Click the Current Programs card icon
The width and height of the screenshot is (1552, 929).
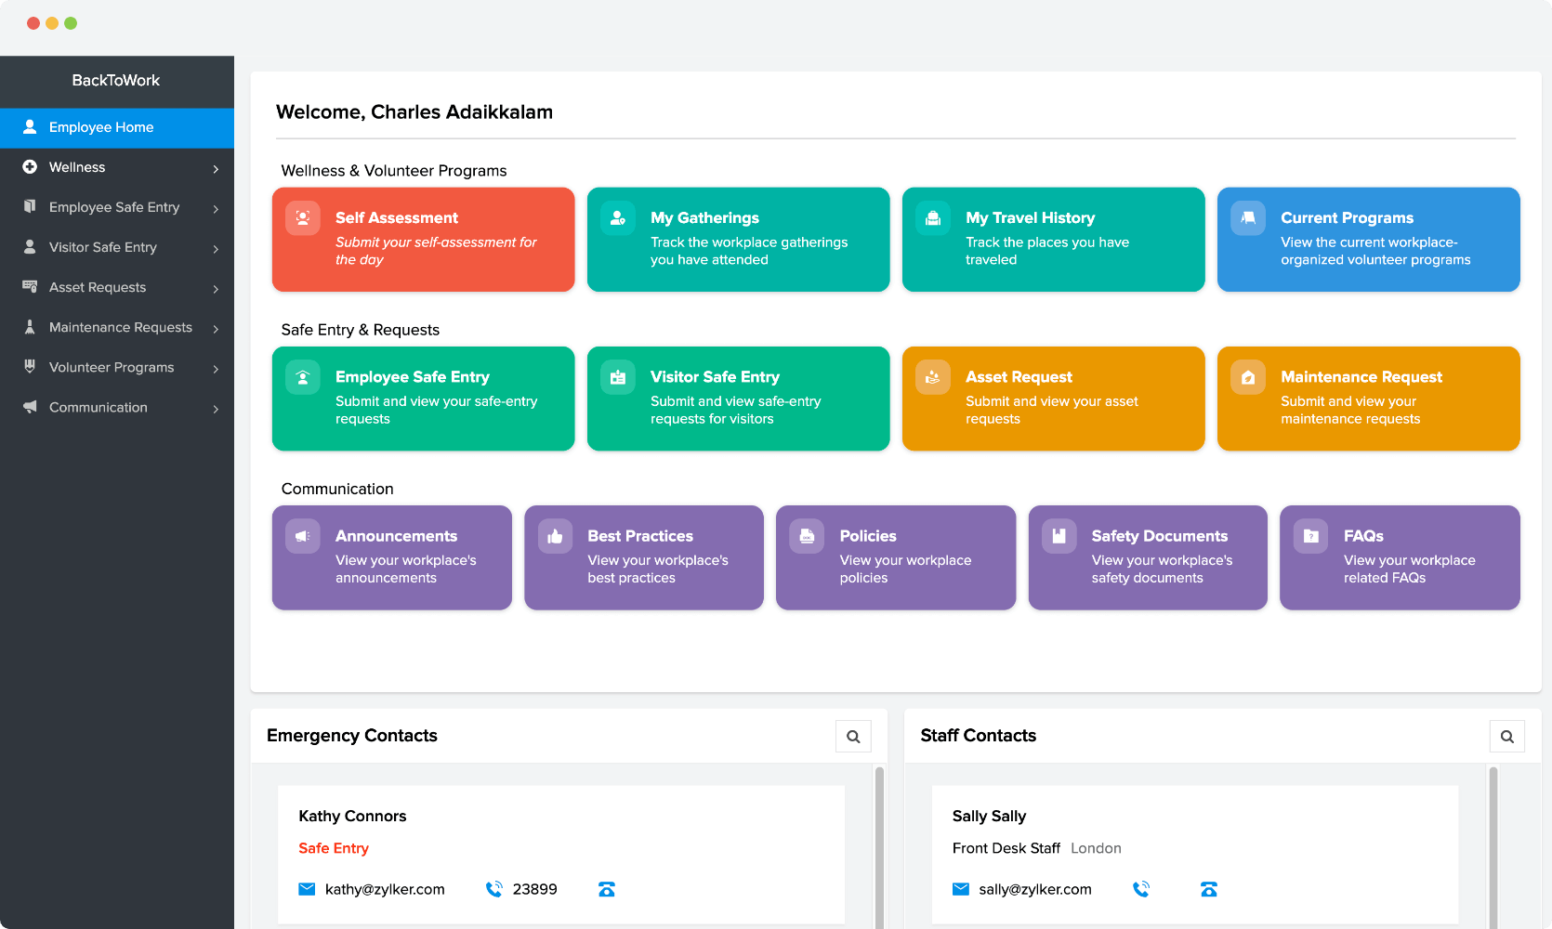click(1248, 218)
